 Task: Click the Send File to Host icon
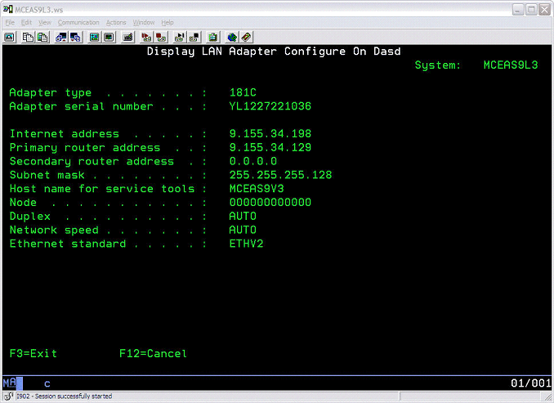point(61,37)
